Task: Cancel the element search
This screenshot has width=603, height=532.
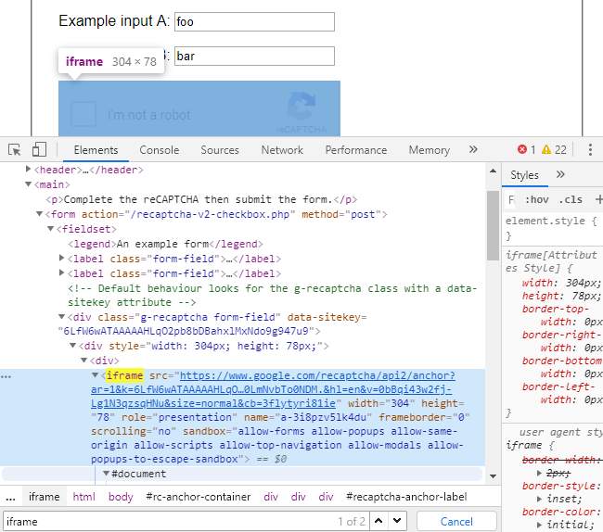Action: (455, 521)
